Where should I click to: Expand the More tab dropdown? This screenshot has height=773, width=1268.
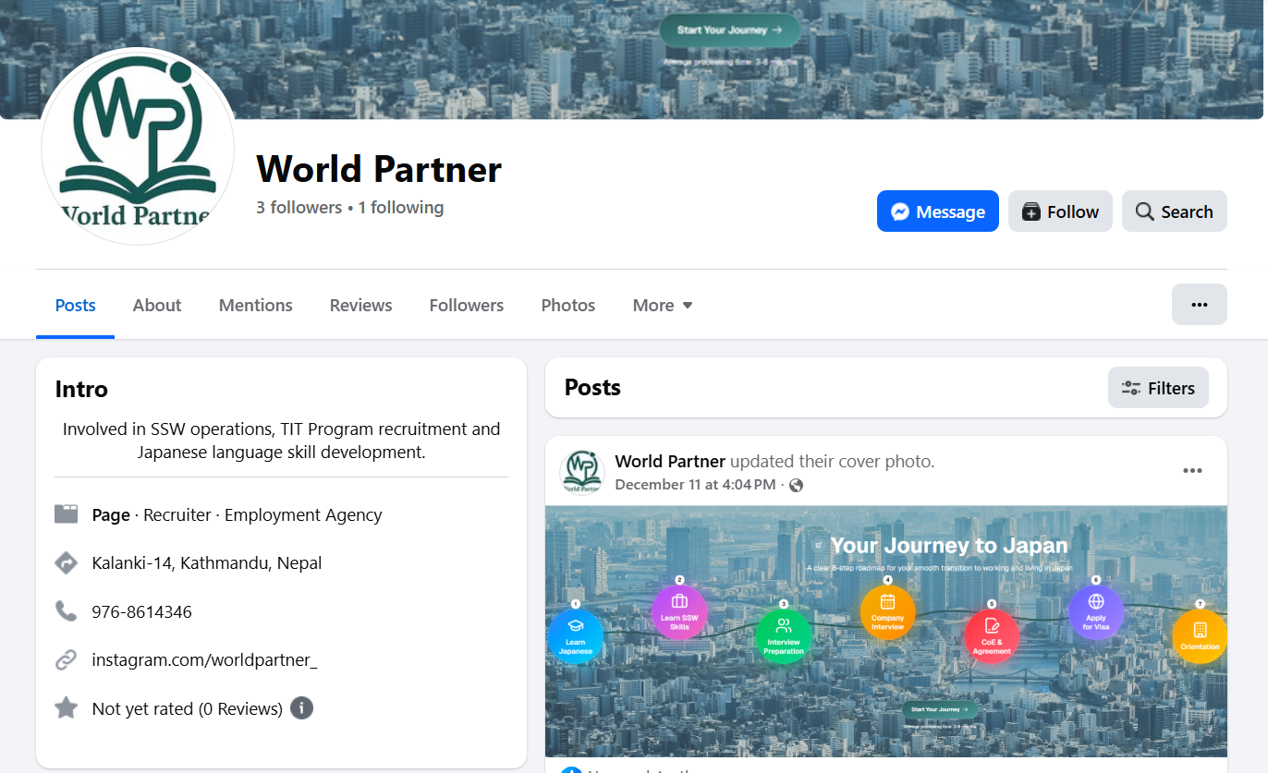tap(663, 306)
